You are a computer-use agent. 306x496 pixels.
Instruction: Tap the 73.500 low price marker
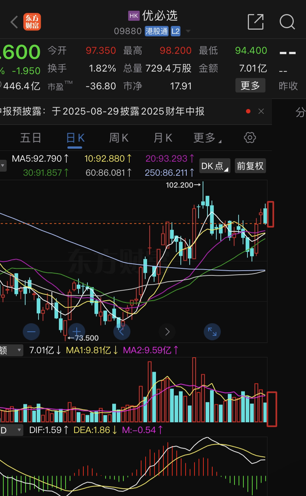[x=83, y=338]
